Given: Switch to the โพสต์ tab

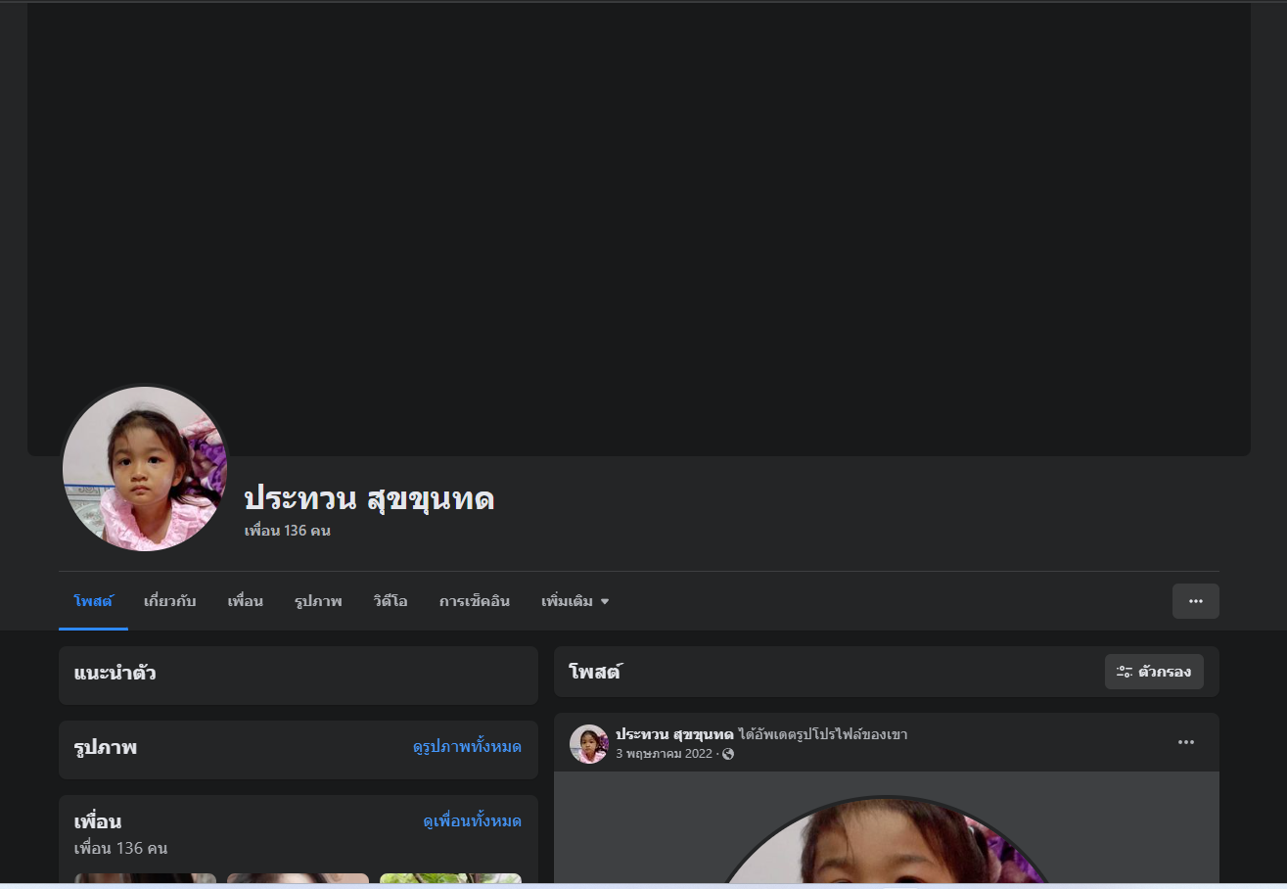Looking at the screenshot, I should tap(93, 601).
